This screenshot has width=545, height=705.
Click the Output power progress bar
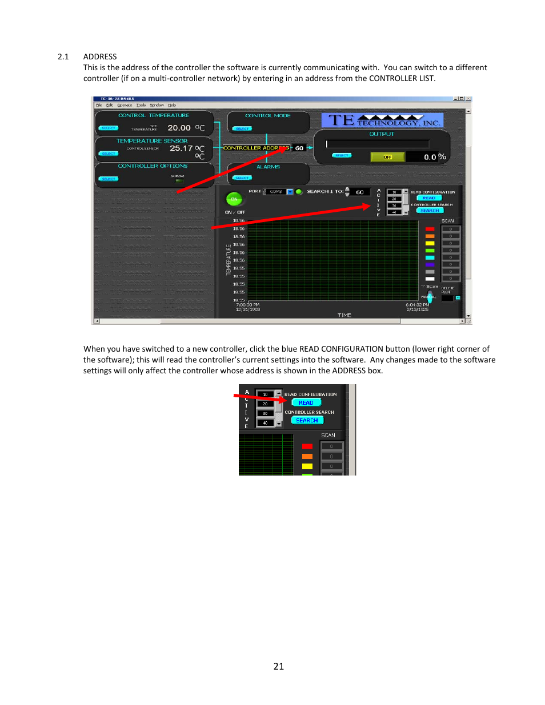click(378, 144)
